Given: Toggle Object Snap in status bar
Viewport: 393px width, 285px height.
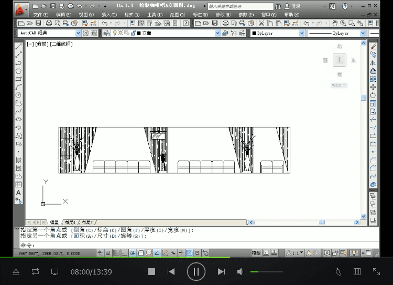Looking at the screenshot, I should tap(140, 253).
